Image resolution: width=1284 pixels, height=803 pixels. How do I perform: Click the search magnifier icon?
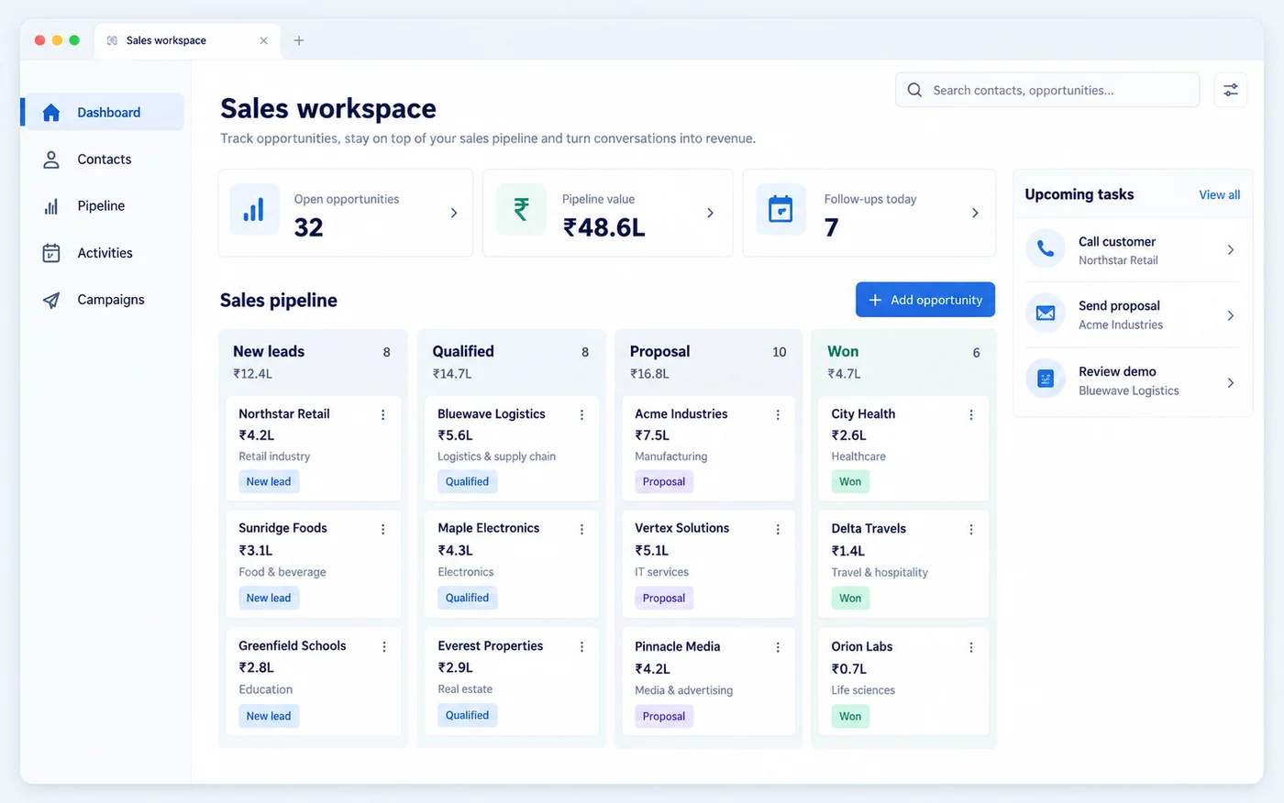pos(914,90)
